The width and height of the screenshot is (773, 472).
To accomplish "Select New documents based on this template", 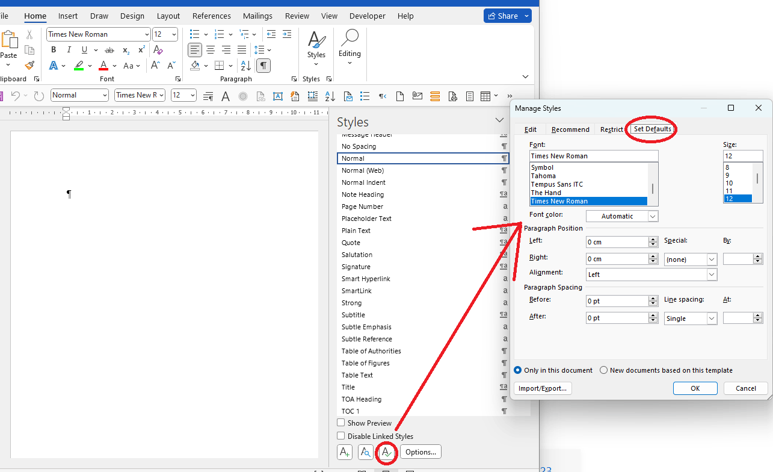I will pyautogui.click(x=604, y=370).
